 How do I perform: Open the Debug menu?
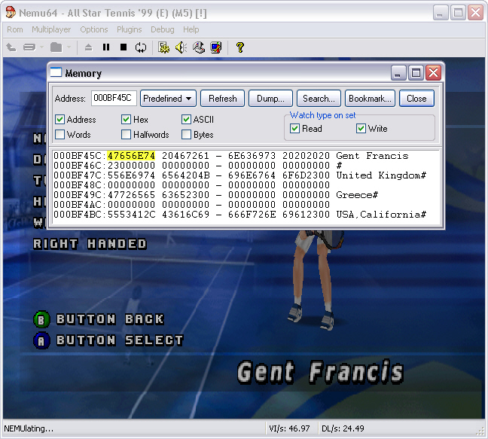[163, 29]
